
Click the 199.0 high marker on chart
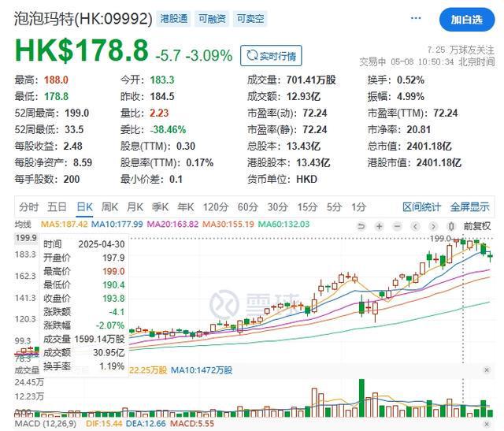(440, 238)
